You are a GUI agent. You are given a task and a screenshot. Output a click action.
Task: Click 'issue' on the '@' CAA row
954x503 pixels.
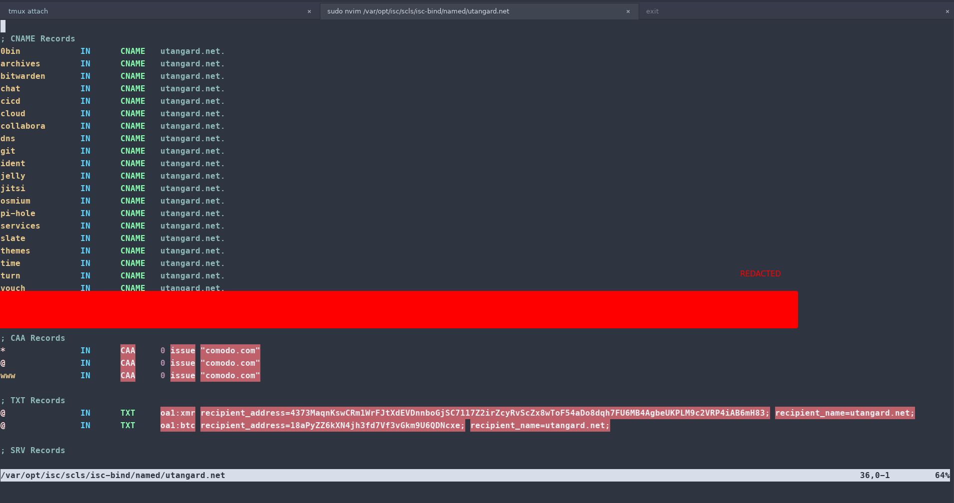[x=183, y=363]
